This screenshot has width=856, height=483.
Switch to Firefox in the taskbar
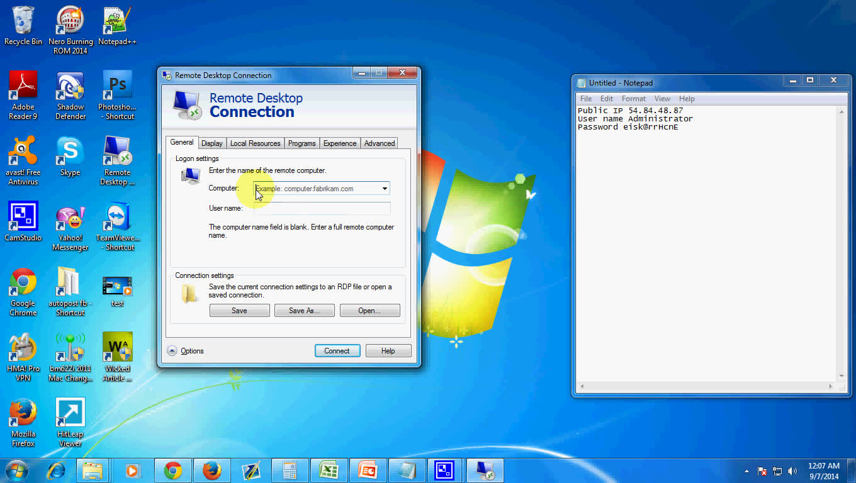(212, 470)
